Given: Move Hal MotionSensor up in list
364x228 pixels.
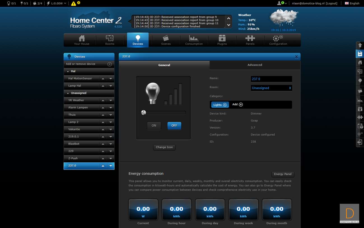Looking at the screenshot, I should (103, 79).
